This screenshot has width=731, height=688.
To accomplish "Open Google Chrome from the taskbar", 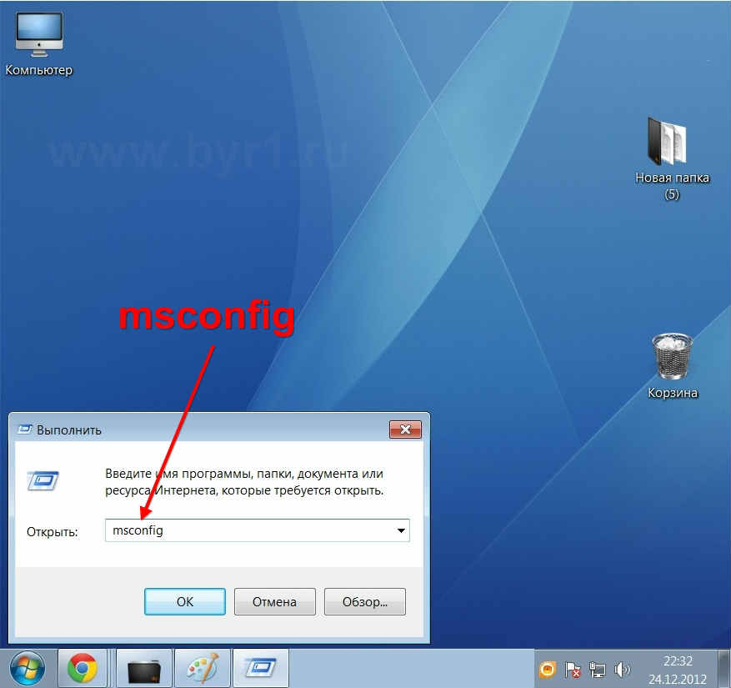I will coord(83,668).
